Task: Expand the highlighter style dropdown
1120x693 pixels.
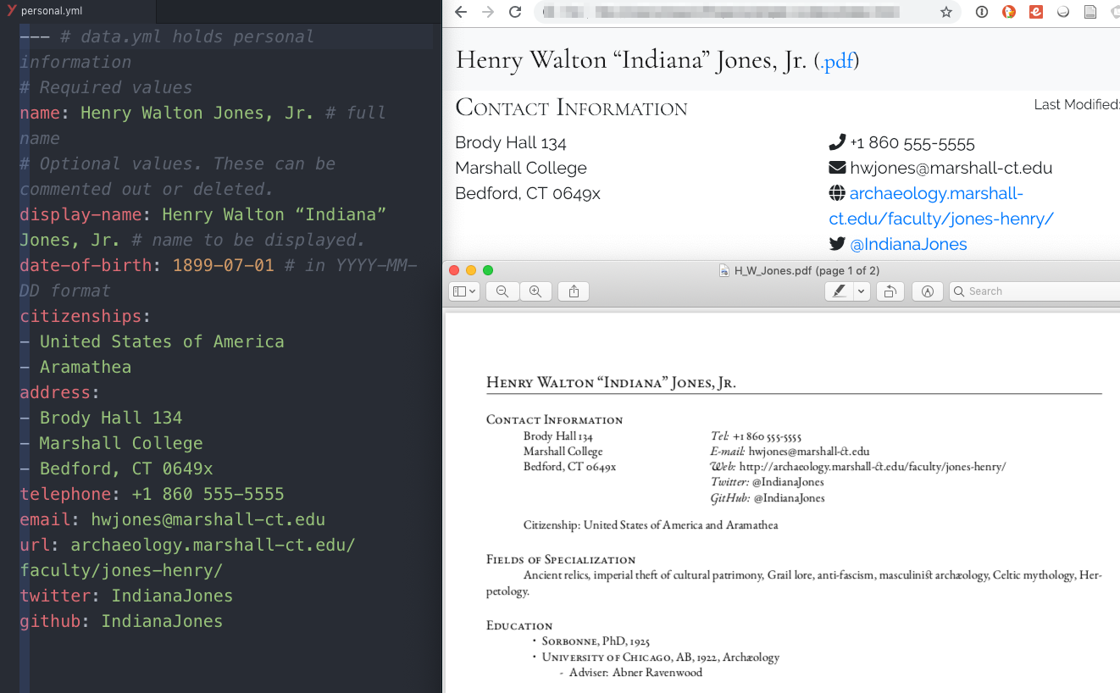Action: point(862,291)
